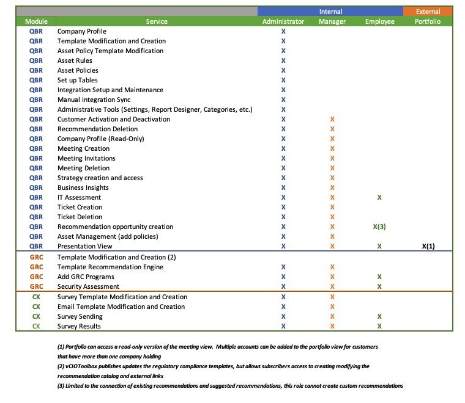Click footnote (3) about limited recommendations
465x403 pixels.
(x=230, y=386)
